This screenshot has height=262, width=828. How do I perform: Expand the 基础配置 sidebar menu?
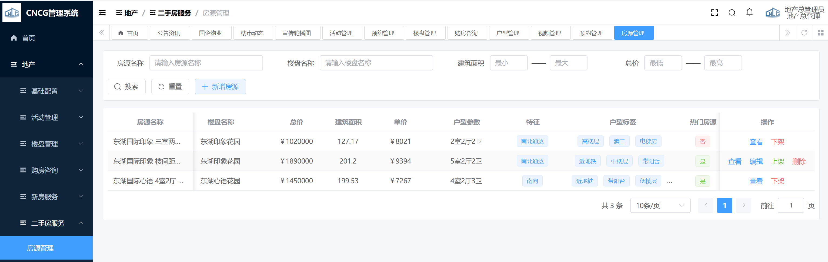click(46, 91)
